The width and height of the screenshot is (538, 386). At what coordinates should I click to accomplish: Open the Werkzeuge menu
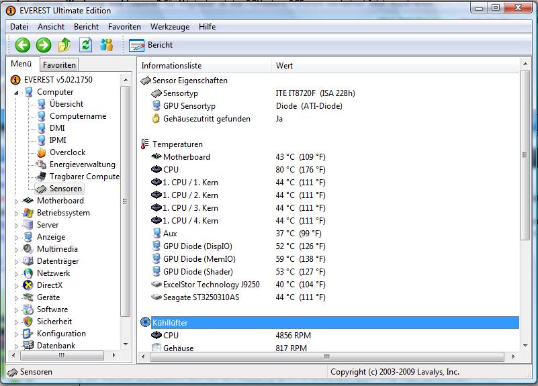click(x=170, y=27)
